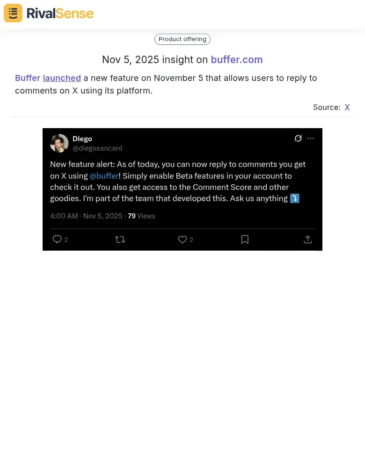Select the repost icon on the tweet

[120, 239]
